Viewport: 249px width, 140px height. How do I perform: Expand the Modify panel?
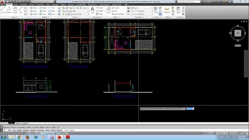(x=45, y=17)
